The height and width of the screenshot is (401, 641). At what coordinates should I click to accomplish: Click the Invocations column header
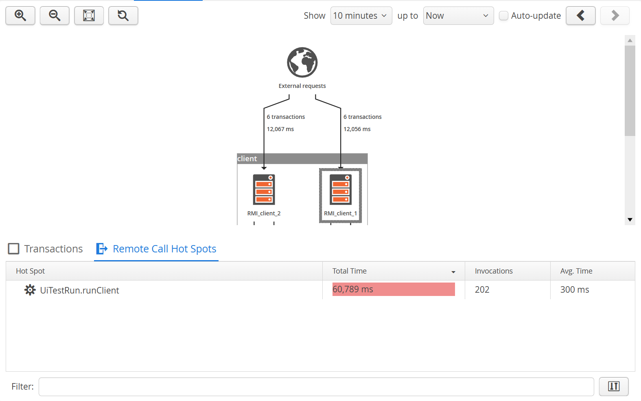tap(508, 271)
